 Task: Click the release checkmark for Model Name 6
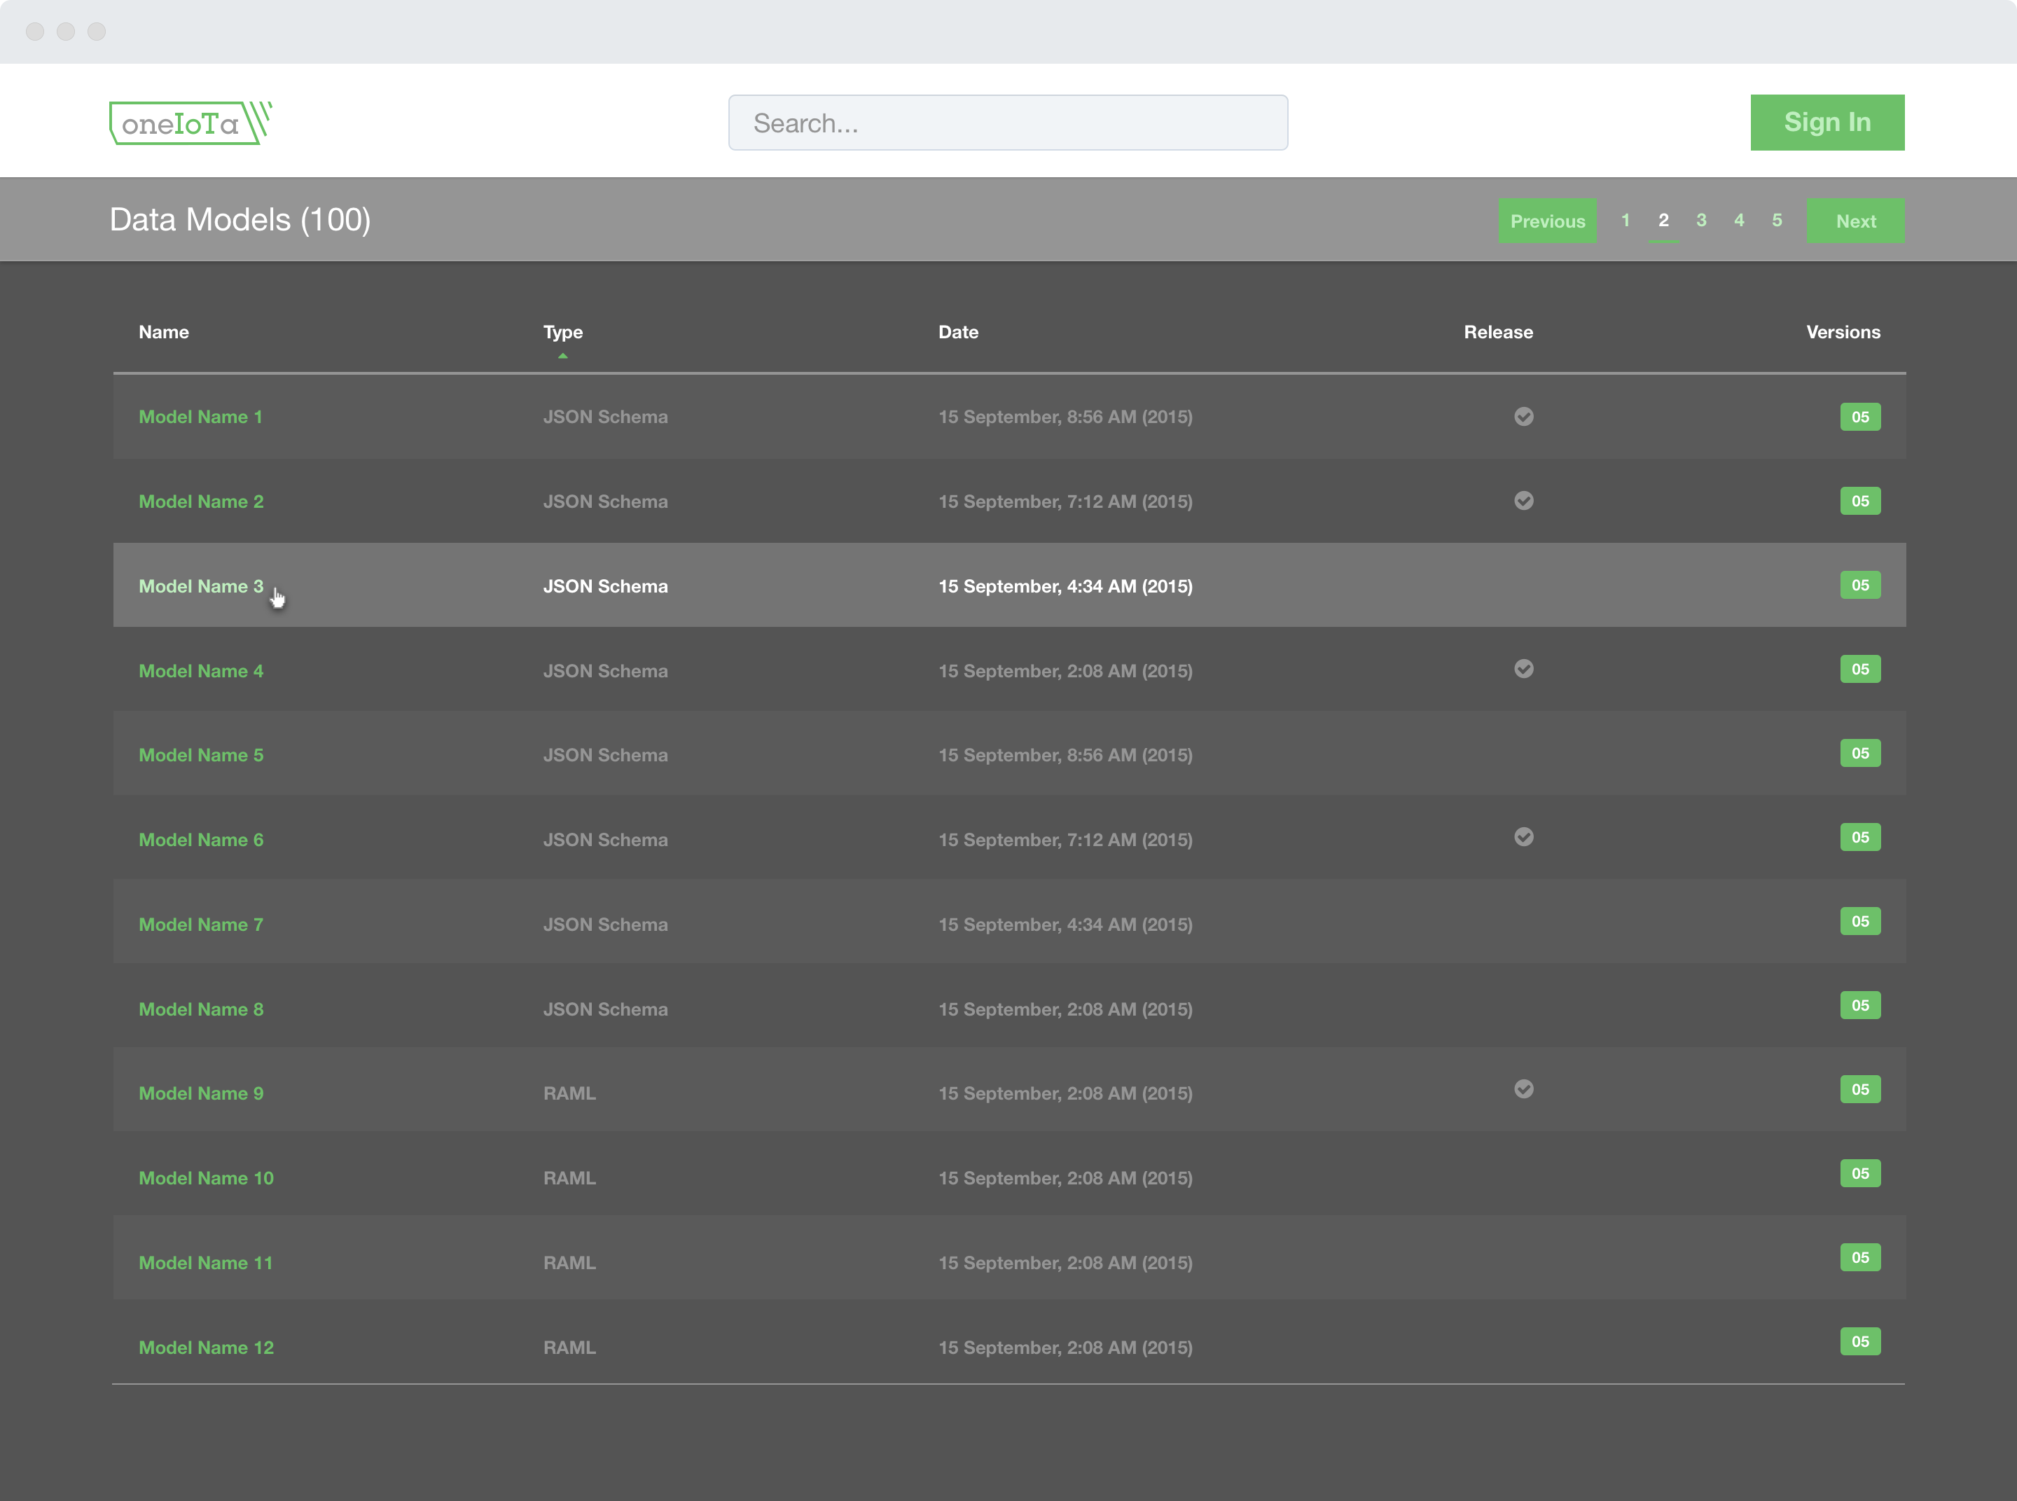pyautogui.click(x=1524, y=837)
